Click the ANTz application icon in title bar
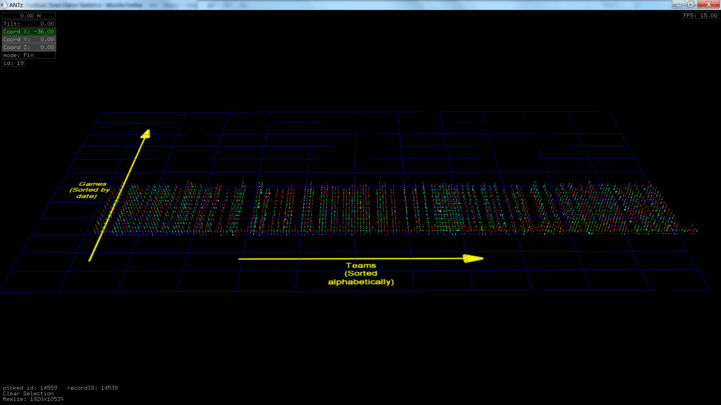 point(4,5)
